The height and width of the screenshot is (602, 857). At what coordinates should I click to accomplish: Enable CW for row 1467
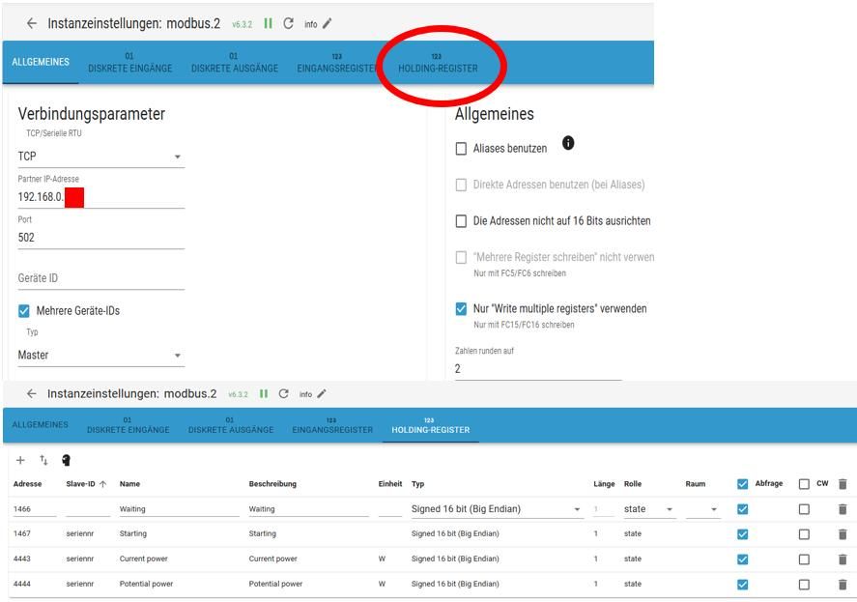coord(804,534)
